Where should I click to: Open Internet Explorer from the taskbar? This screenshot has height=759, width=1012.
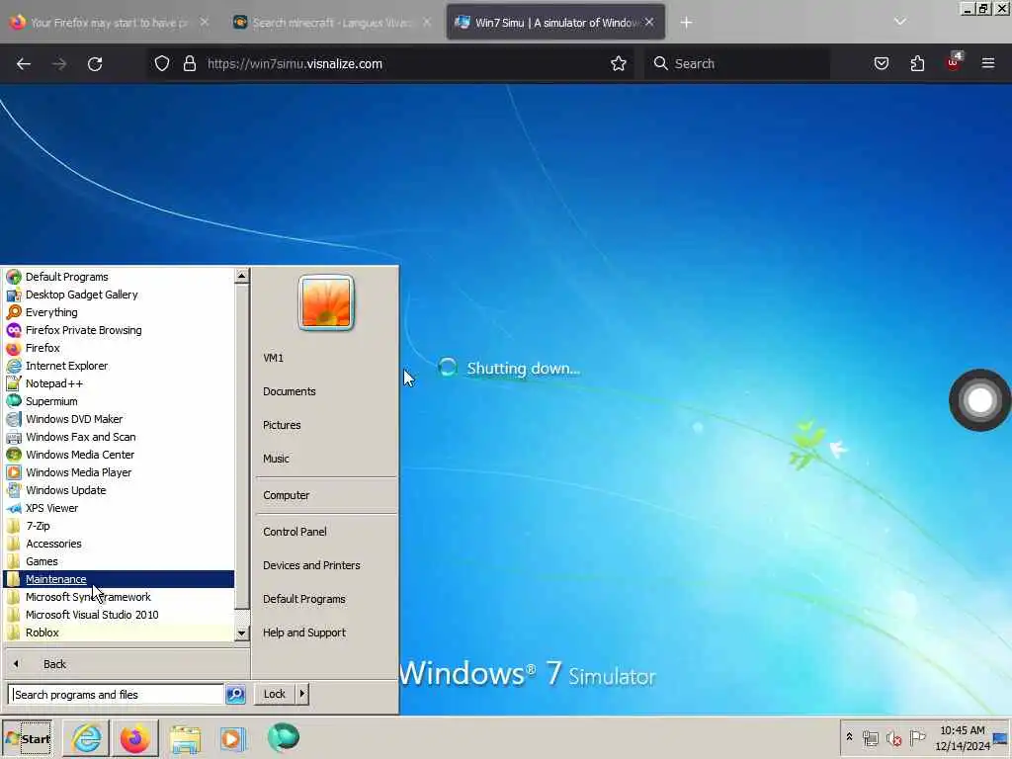pos(87,737)
